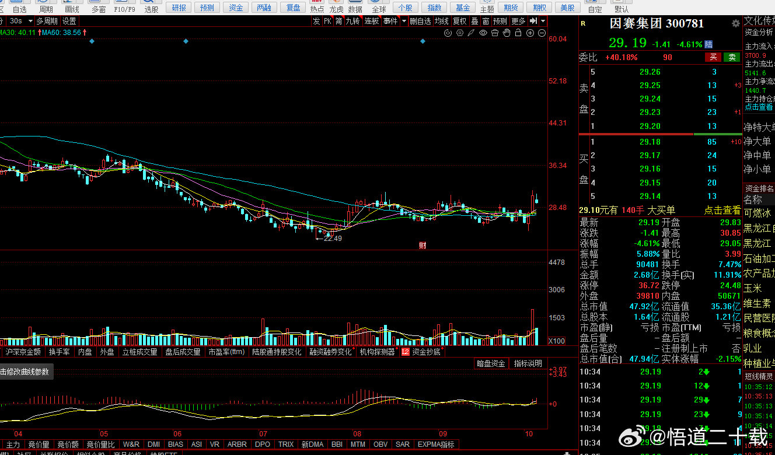This screenshot has height=455, width=775.
Task: Select the TRIX indicator tab
Action: (286, 444)
